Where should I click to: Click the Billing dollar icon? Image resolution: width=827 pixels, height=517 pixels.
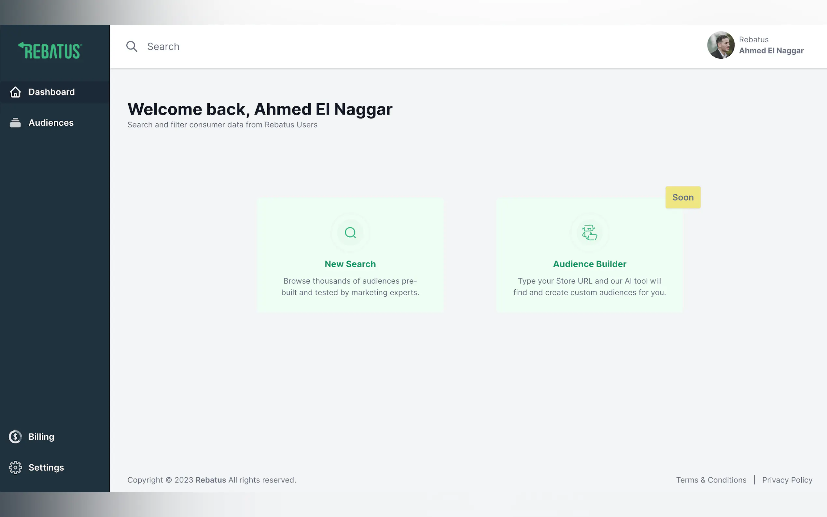[x=15, y=437]
